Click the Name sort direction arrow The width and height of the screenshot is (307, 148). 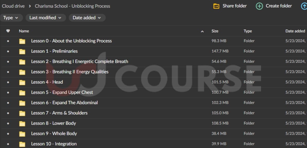[x=202, y=31]
